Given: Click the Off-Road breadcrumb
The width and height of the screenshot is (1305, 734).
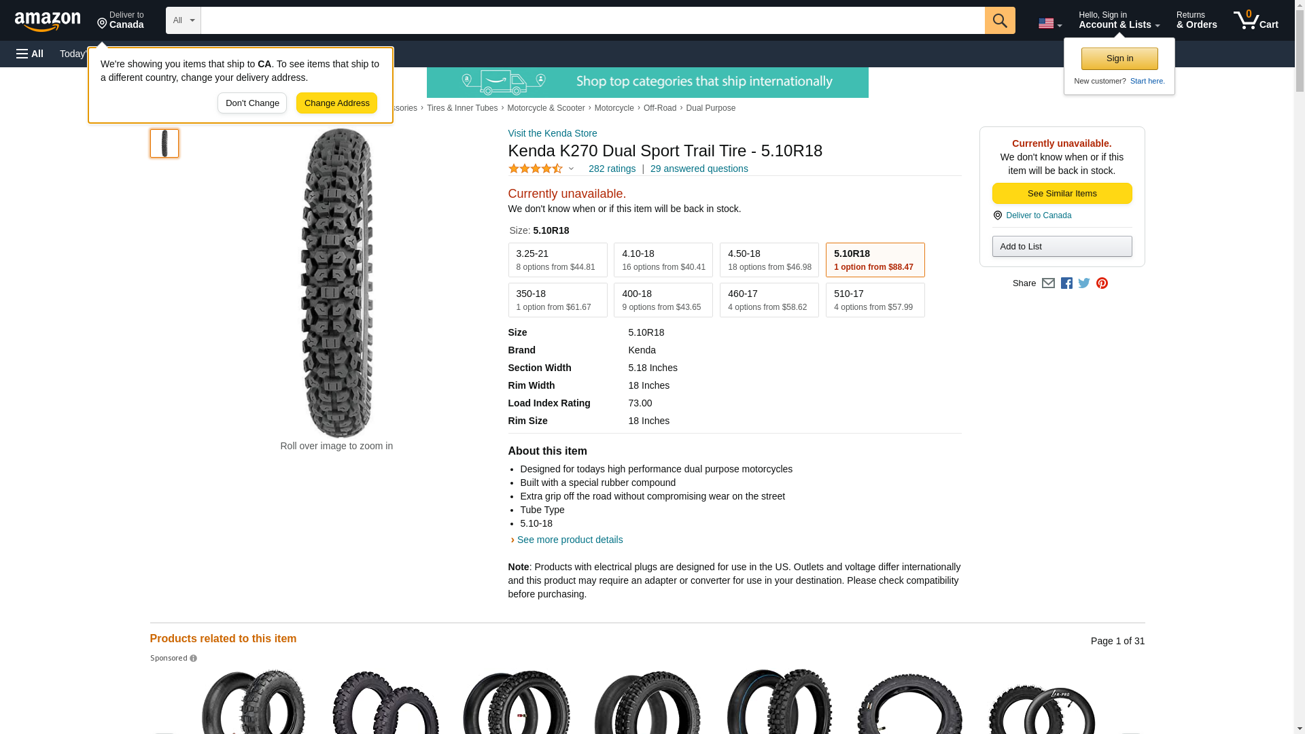Looking at the screenshot, I should (x=659, y=108).
